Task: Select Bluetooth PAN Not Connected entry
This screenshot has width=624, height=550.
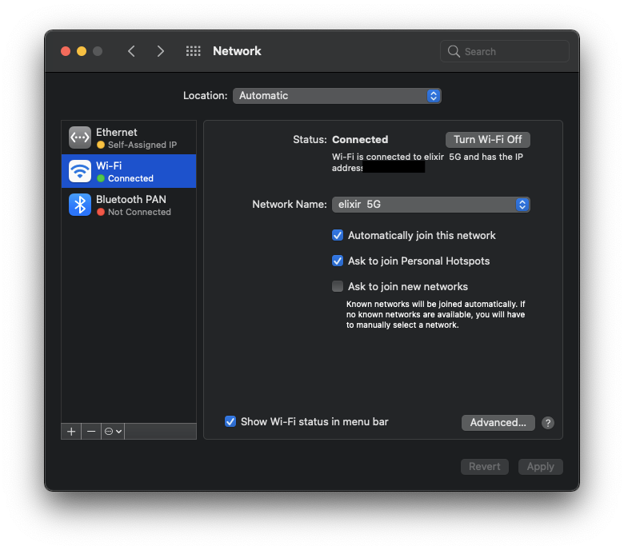Action: point(133,205)
